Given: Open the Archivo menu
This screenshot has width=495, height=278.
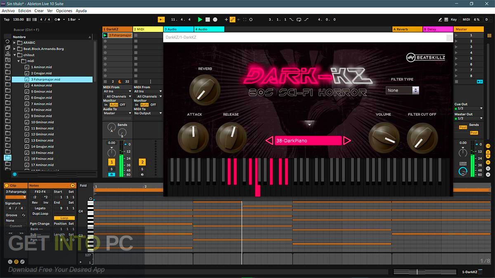Looking at the screenshot, I should [8, 11].
